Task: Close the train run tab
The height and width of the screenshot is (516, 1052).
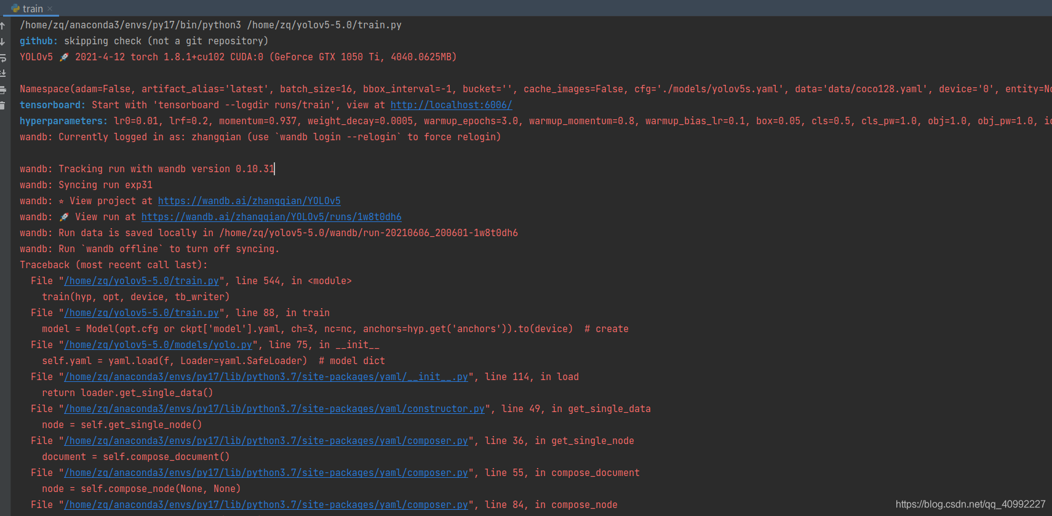Action: pos(50,9)
